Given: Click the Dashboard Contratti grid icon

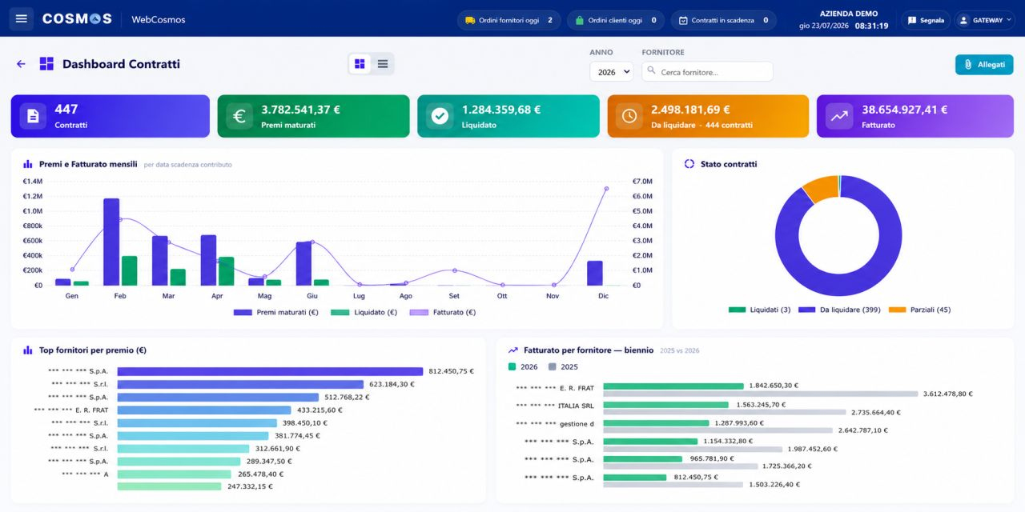Looking at the screenshot, I should [x=46, y=64].
